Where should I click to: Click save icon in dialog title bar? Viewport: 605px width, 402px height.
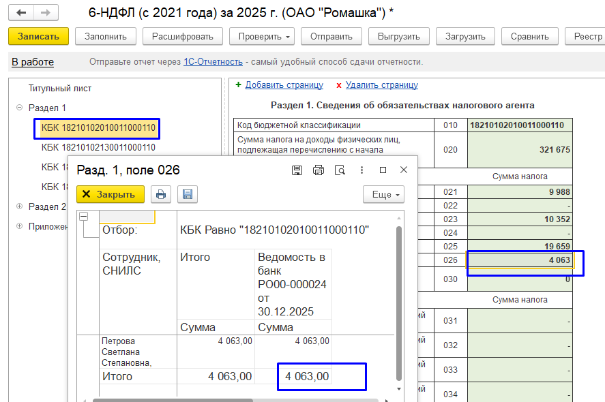297,170
